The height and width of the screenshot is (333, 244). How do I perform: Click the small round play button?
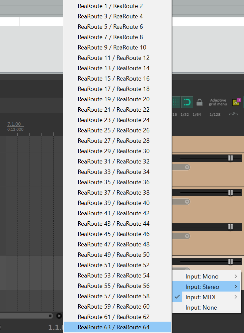(x=59, y=316)
